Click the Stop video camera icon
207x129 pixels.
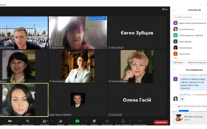10,121
